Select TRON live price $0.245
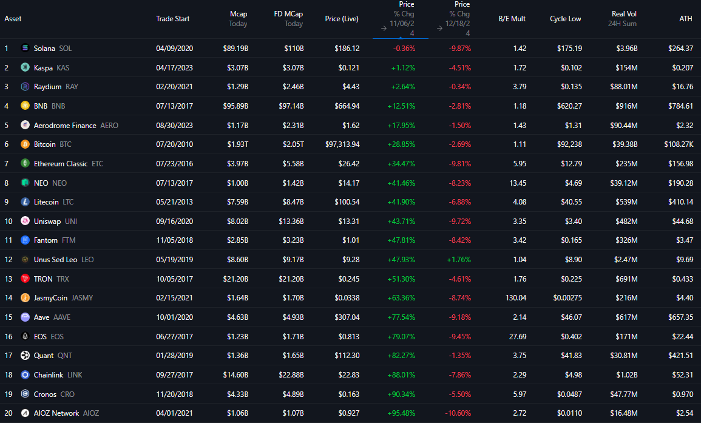The image size is (701, 423). pos(349,279)
